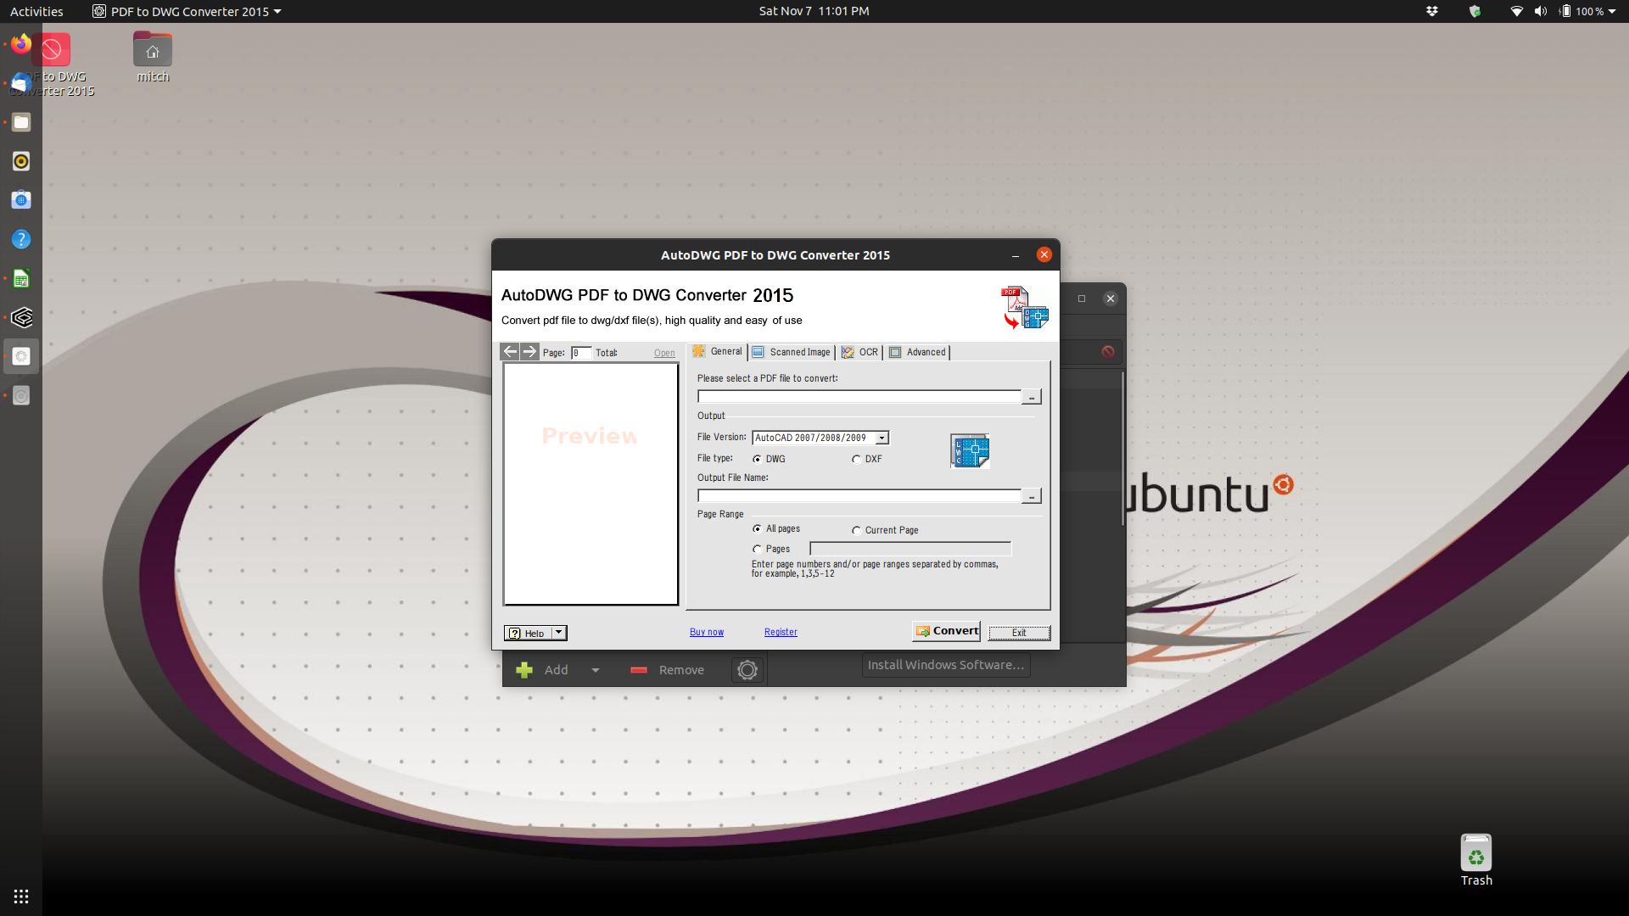The width and height of the screenshot is (1629, 916).
Task: Click the Help icon in the converter window
Action: coord(515,633)
